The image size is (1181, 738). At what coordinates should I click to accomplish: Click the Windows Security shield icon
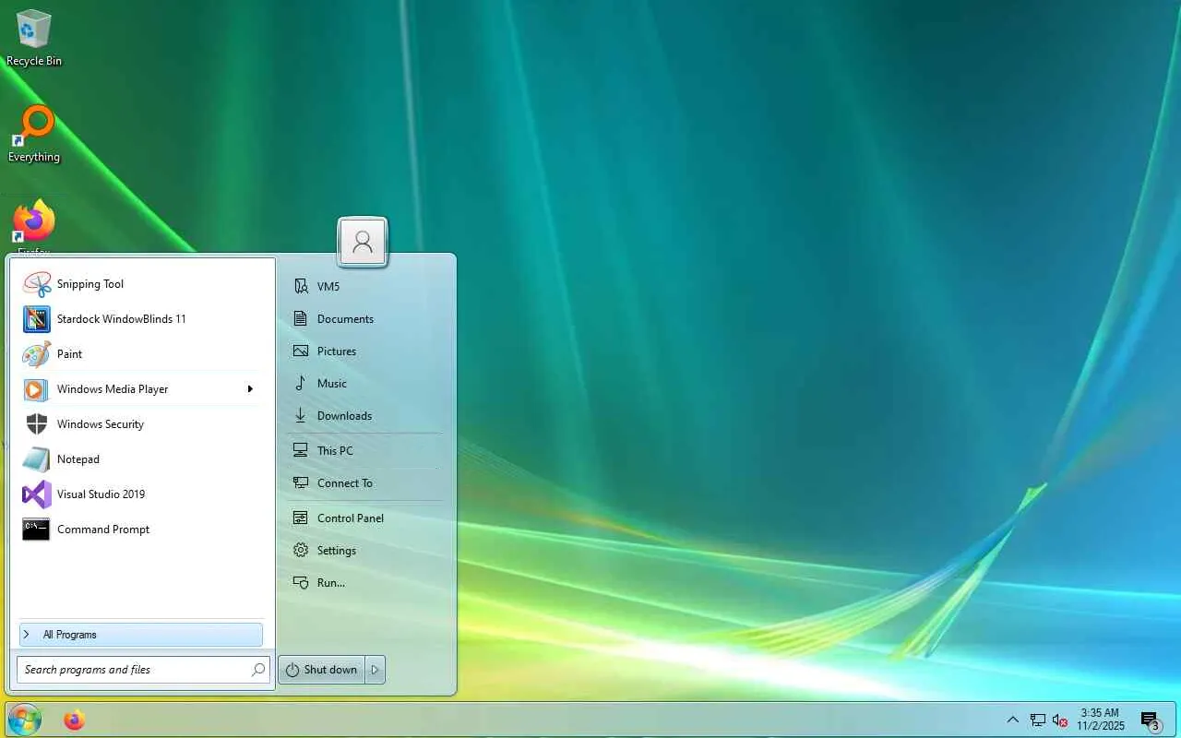[x=37, y=424]
